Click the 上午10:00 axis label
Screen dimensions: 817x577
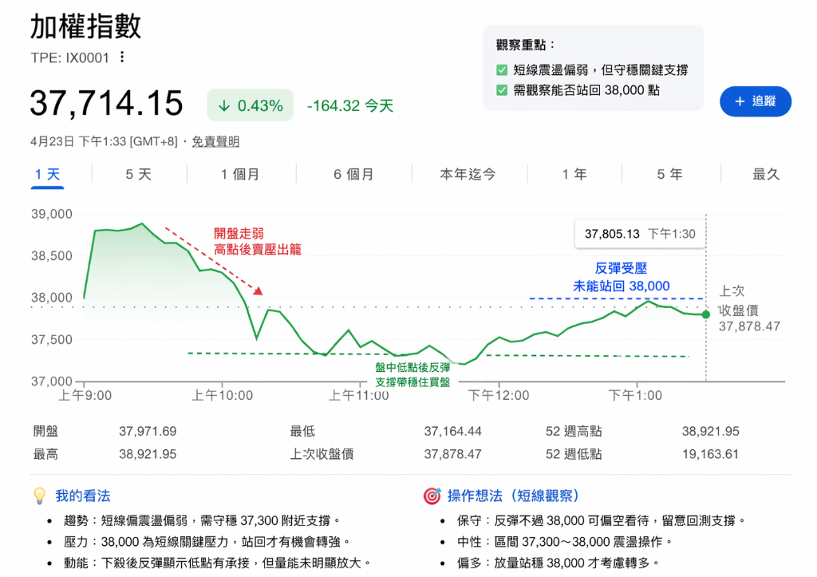pyautogui.click(x=223, y=396)
